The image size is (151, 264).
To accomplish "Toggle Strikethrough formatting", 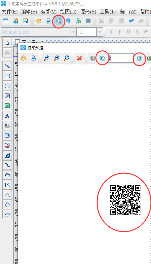I will click(x=137, y=32).
